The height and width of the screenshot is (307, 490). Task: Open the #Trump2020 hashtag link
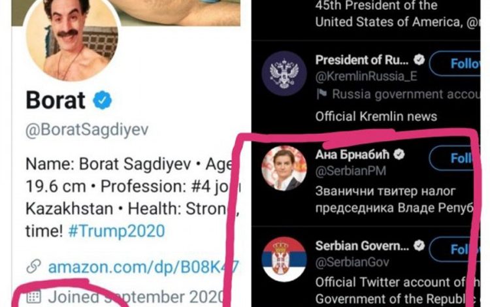[125, 231]
